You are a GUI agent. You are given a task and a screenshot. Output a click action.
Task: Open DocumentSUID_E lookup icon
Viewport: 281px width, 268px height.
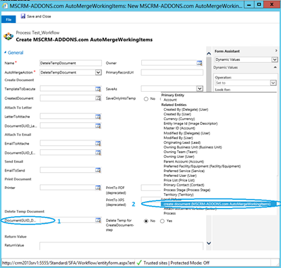click(98, 153)
